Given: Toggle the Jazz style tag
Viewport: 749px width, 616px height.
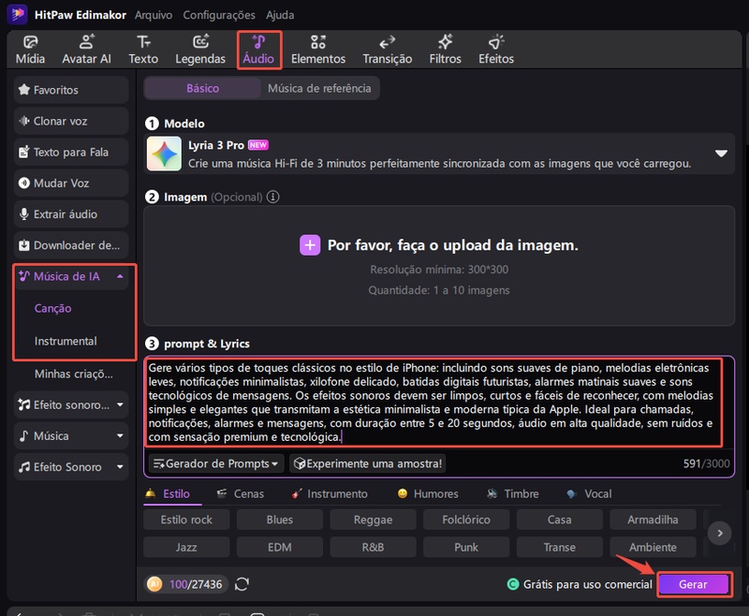Looking at the screenshot, I should click(186, 548).
